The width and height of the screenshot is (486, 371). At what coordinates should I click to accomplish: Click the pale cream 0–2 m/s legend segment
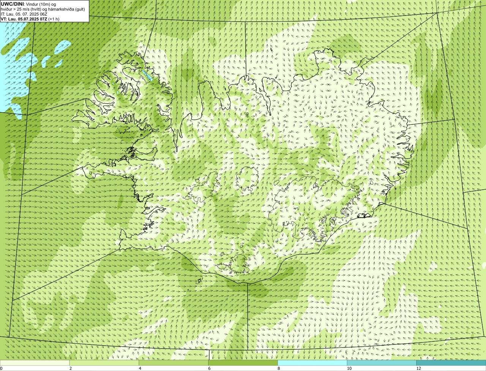tap(35, 363)
